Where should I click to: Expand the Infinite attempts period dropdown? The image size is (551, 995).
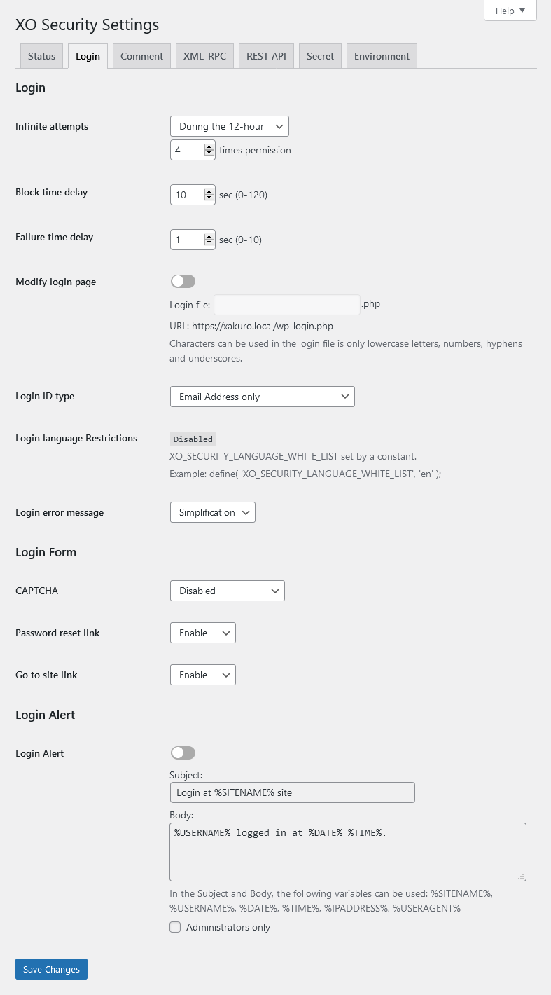pyautogui.click(x=230, y=126)
